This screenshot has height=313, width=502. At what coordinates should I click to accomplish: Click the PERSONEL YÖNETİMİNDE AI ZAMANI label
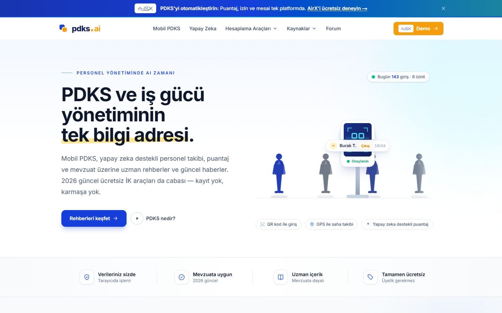click(125, 73)
